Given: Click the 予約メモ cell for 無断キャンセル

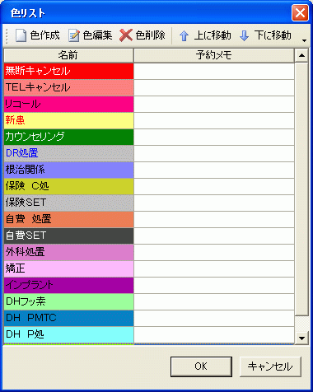Looking at the screenshot, I should (x=214, y=71).
